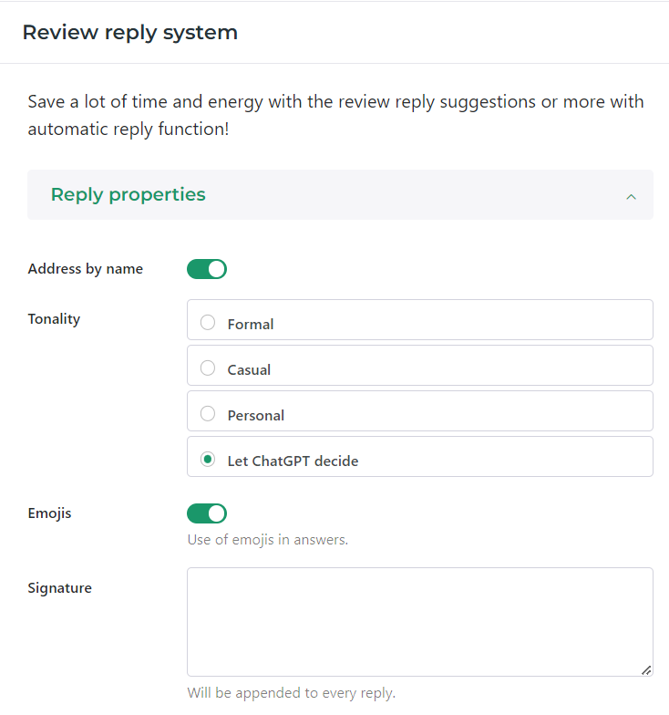The width and height of the screenshot is (669, 715).
Task: Focus the Signature text area
Action: pyautogui.click(x=419, y=622)
